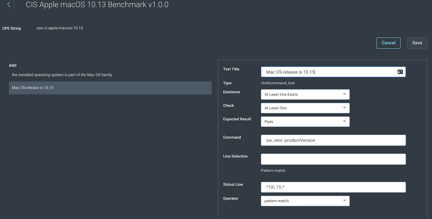Select the Mac OS family condition row
This screenshot has width=432, height=219.
click(x=62, y=75)
